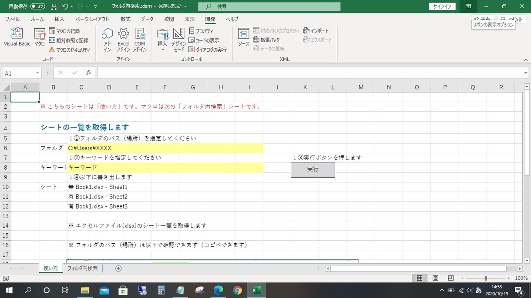Image resolution: width=531 pixels, height=298 pixels.
Task: Open the View tab
Action: (x=189, y=19)
